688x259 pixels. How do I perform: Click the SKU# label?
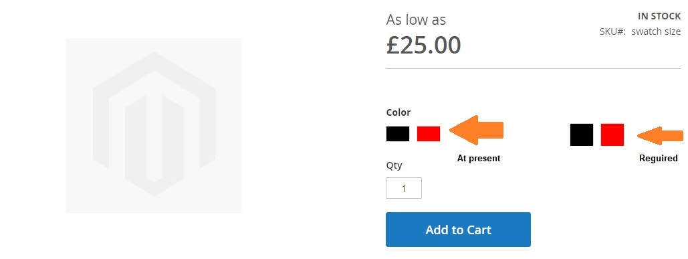coord(612,31)
